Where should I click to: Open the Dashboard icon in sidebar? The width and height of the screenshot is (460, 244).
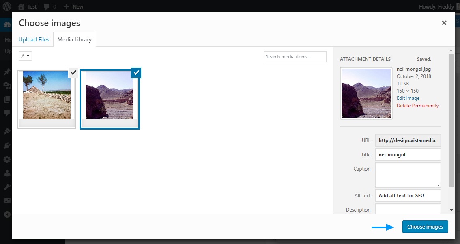tap(7, 25)
